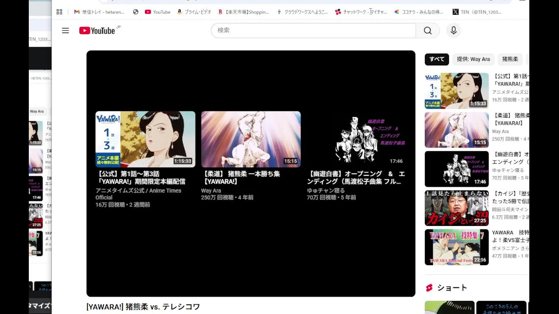Click end-screen channel name ゆゅチャン寝る

326,191
